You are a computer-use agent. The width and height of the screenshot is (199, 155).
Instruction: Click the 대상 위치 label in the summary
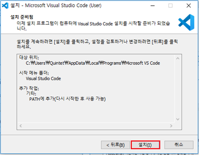[29, 58]
